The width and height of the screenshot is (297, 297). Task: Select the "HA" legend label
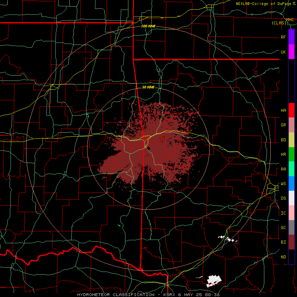tap(283, 111)
